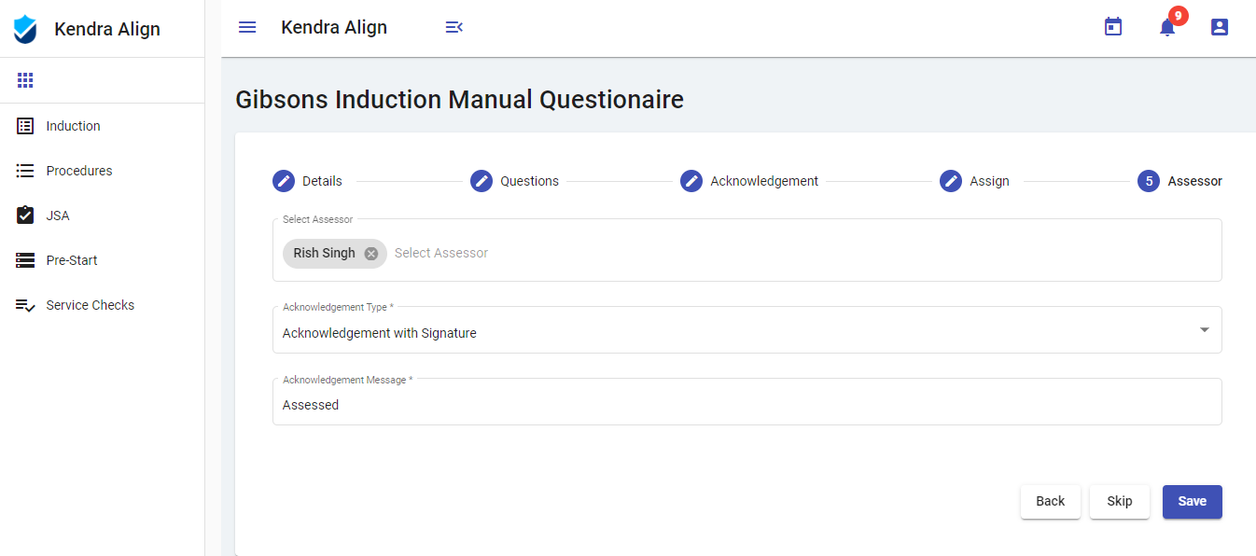Click the blue Save button
The image size is (1256, 556).
(1193, 502)
